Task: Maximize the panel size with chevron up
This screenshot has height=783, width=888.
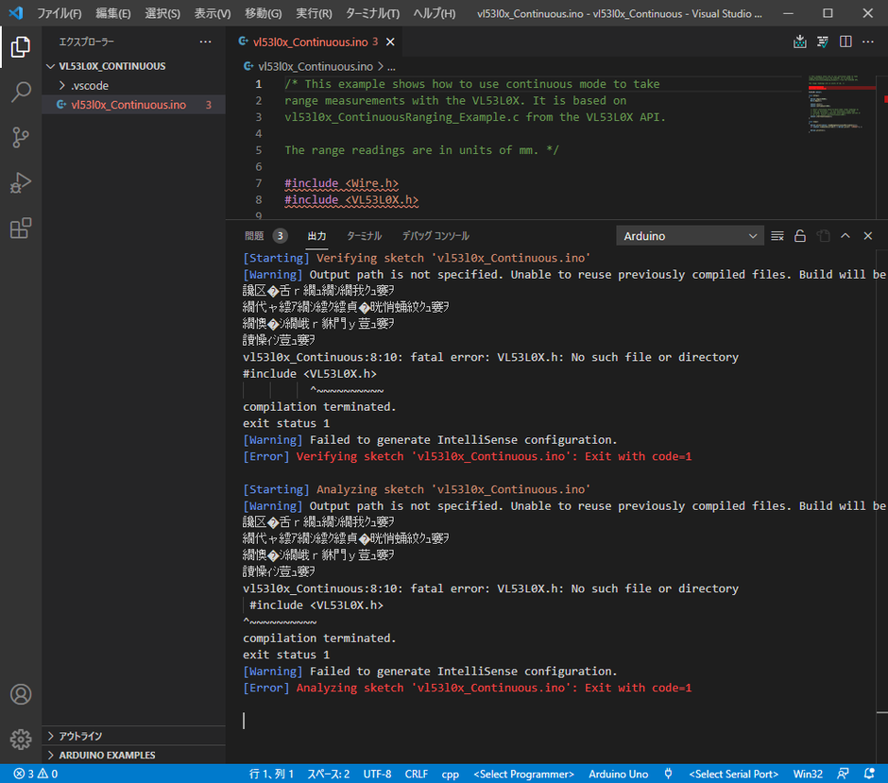Action: coord(845,236)
